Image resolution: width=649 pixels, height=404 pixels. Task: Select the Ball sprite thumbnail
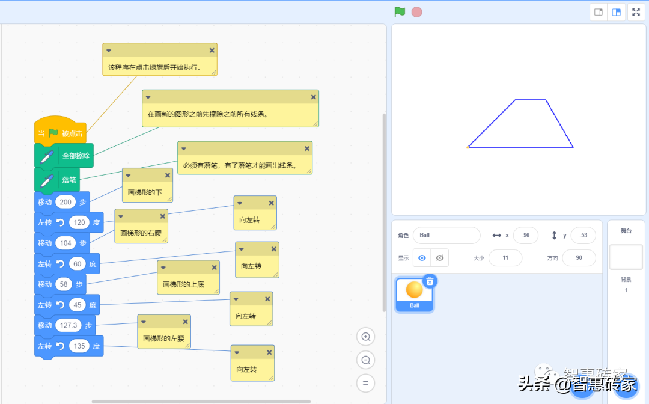tap(414, 295)
